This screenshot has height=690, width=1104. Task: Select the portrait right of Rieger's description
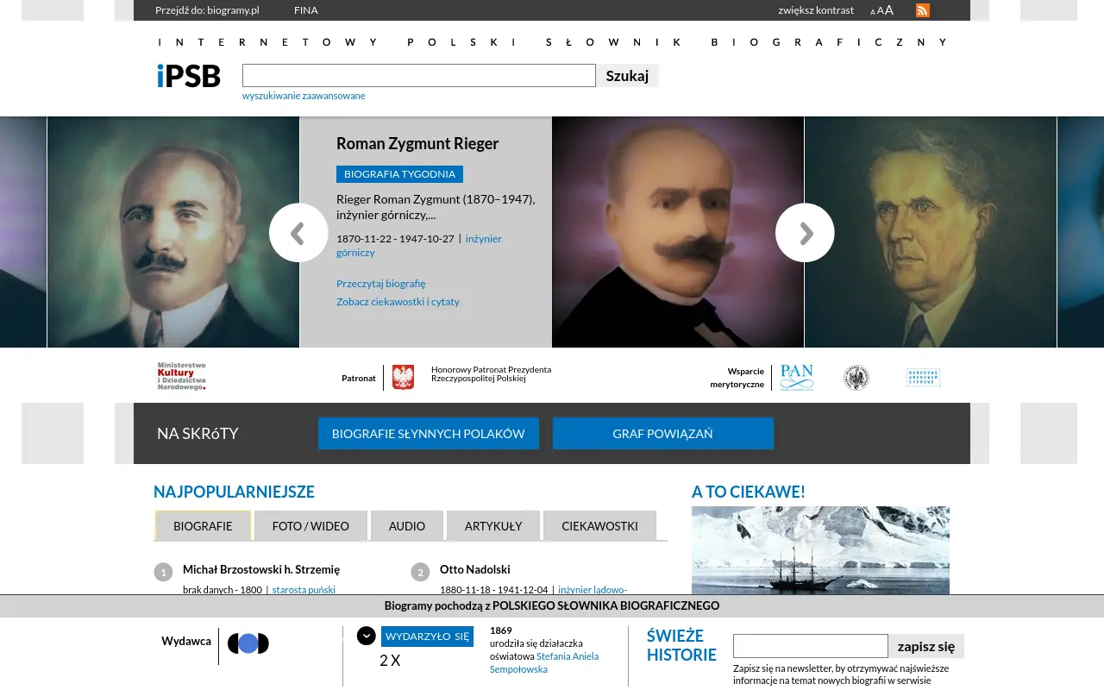pos(678,232)
